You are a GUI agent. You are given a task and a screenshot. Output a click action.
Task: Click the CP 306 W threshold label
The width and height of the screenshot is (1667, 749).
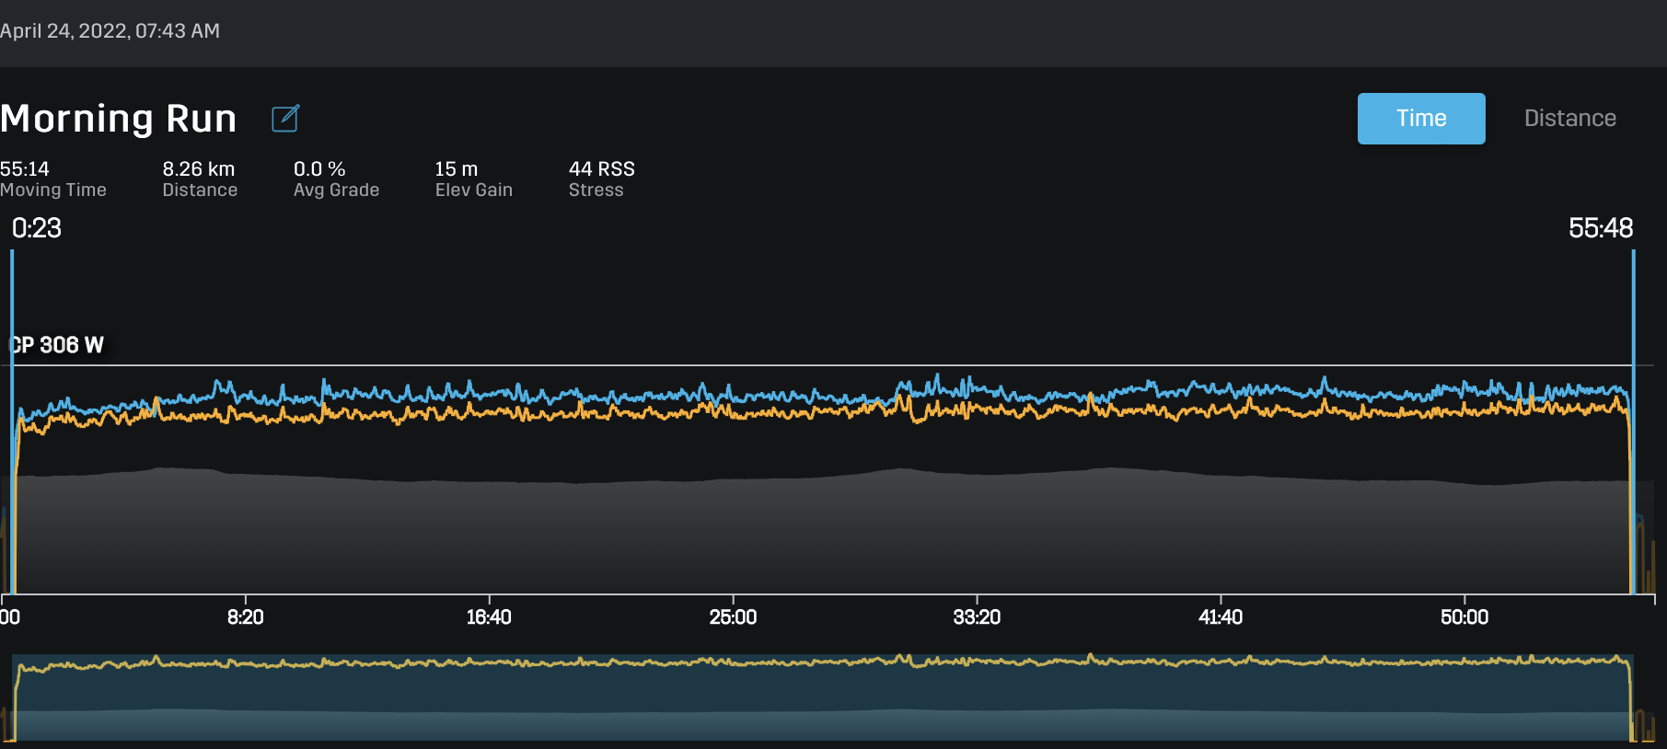[57, 345]
